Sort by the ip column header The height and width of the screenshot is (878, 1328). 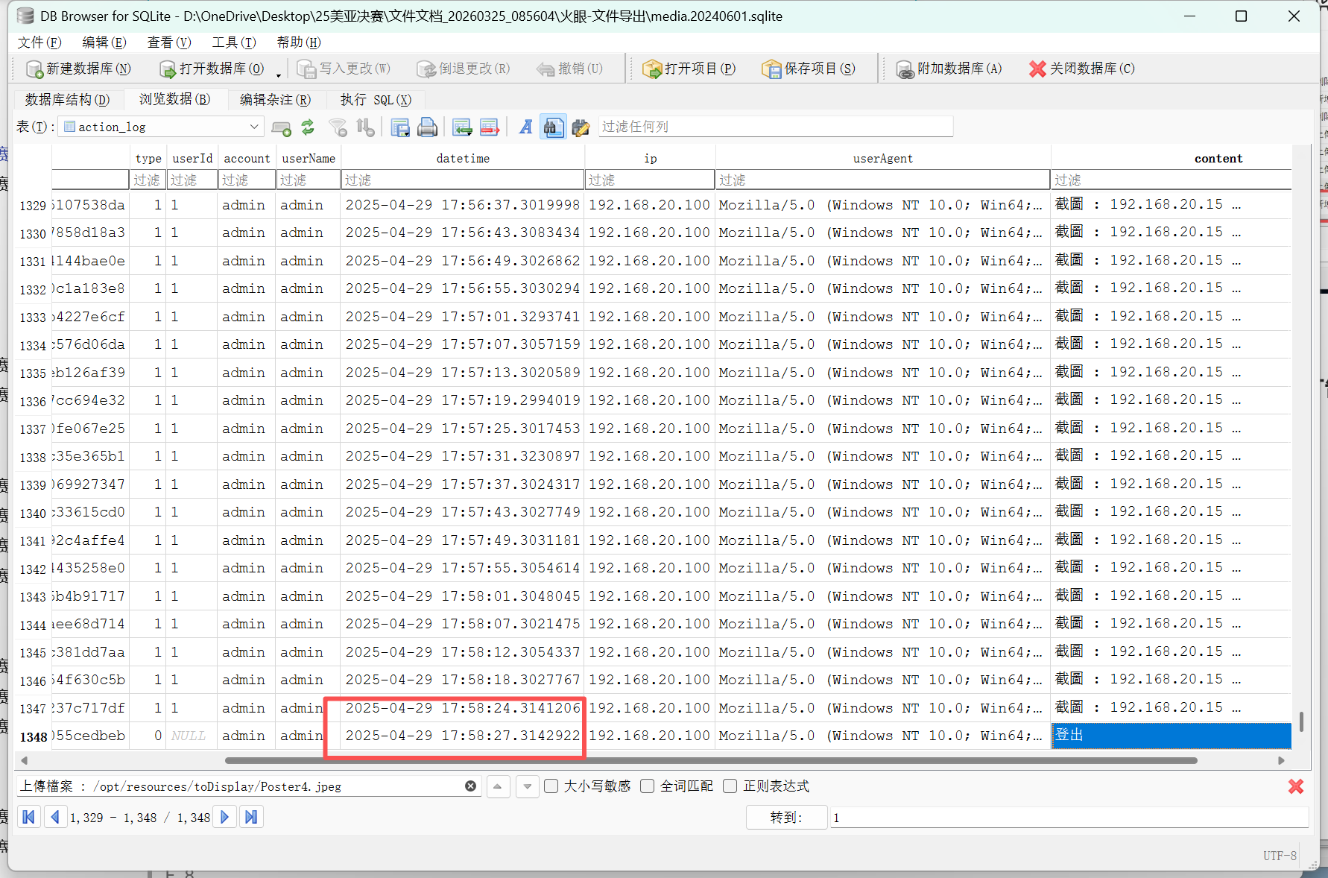point(651,158)
